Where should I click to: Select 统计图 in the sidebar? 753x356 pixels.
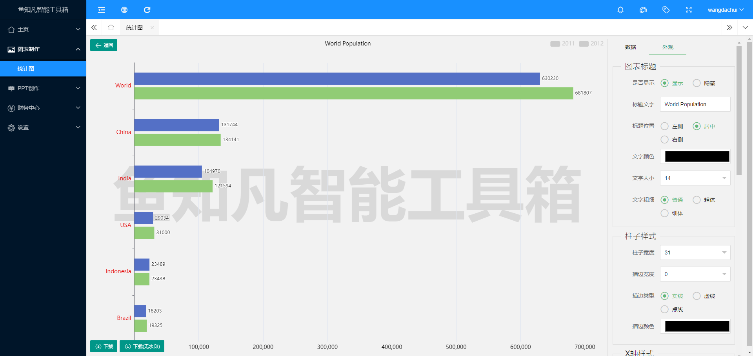click(x=43, y=69)
